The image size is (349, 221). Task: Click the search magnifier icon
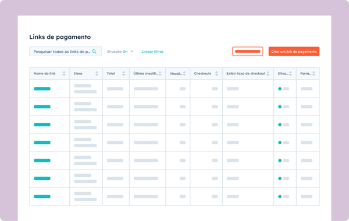pyautogui.click(x=94, y=52)
